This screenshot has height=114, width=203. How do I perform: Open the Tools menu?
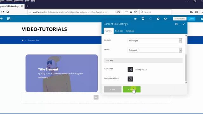27,1
